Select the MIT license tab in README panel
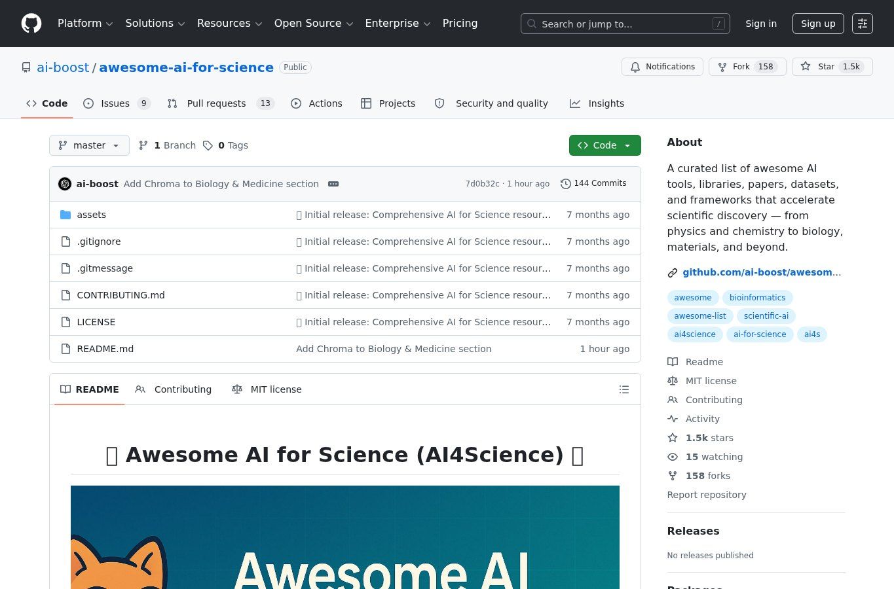The height and width of the screenshot is (589, 894). coord(267,389)
